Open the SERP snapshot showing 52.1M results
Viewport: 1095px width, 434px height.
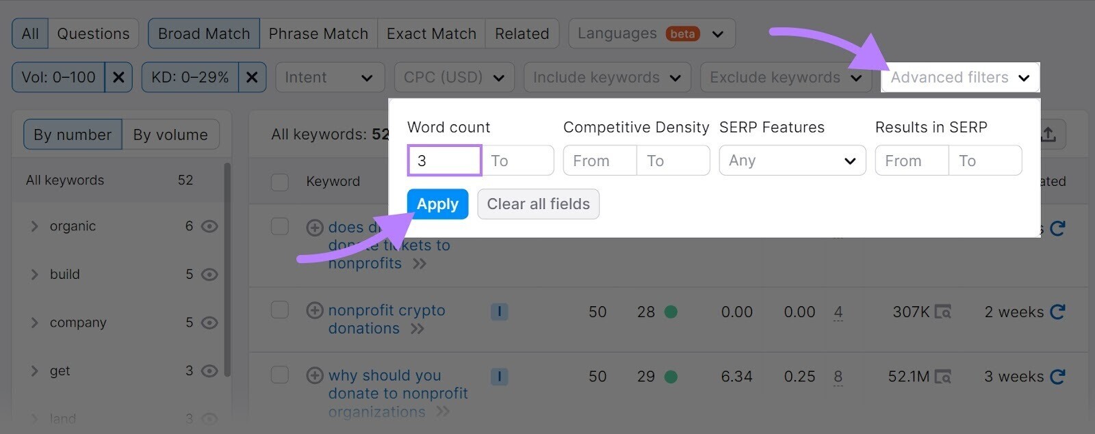(x=944, y=376)
